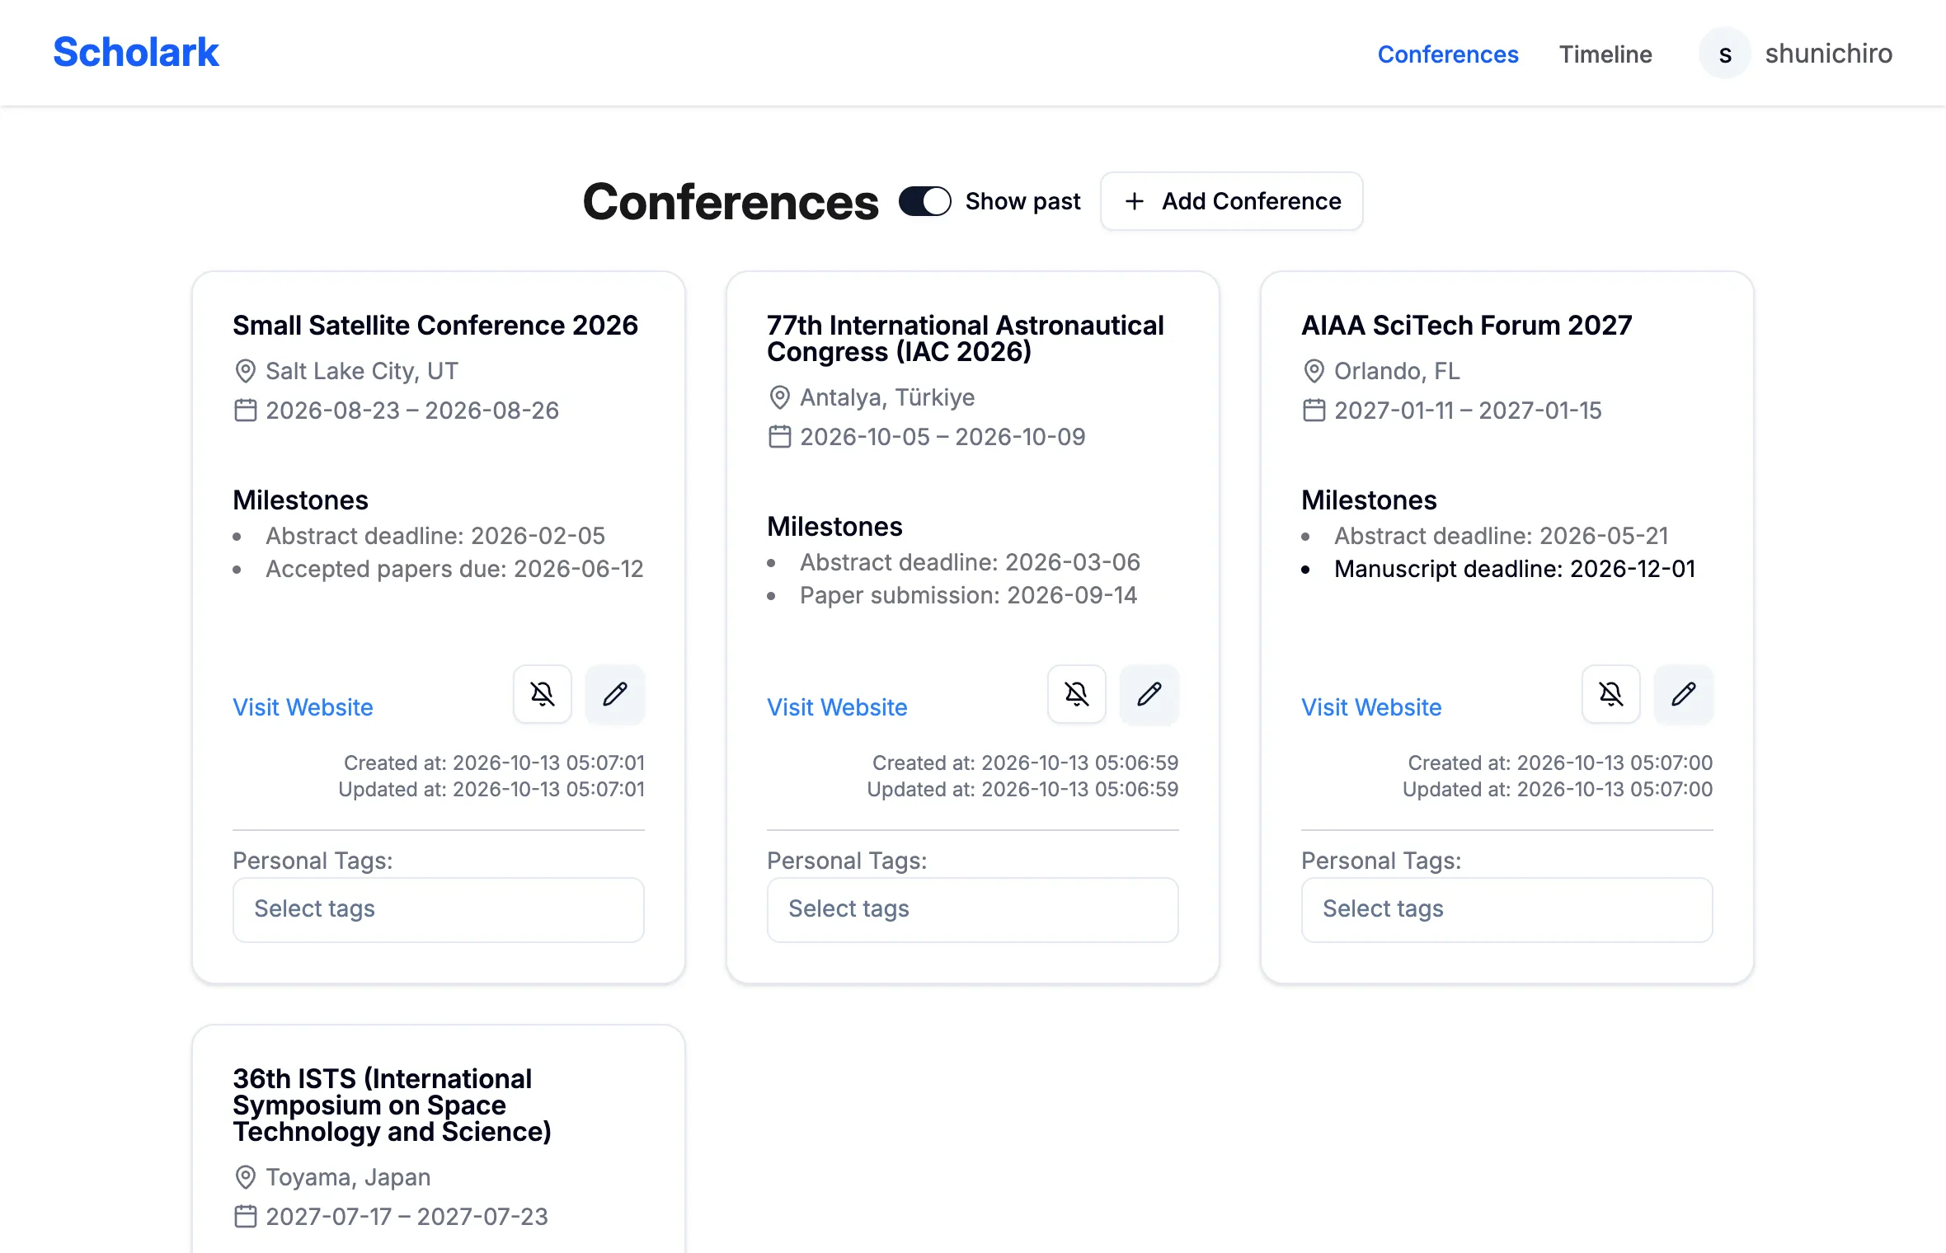Click calendar icon beside 2027-01-11 dates
Viewport: 1946px width, 1253px height.
point(1314,411)
